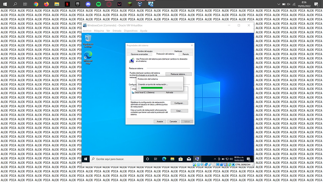Open VirtualBox Ver menu
323x182 pixels.
108,31
